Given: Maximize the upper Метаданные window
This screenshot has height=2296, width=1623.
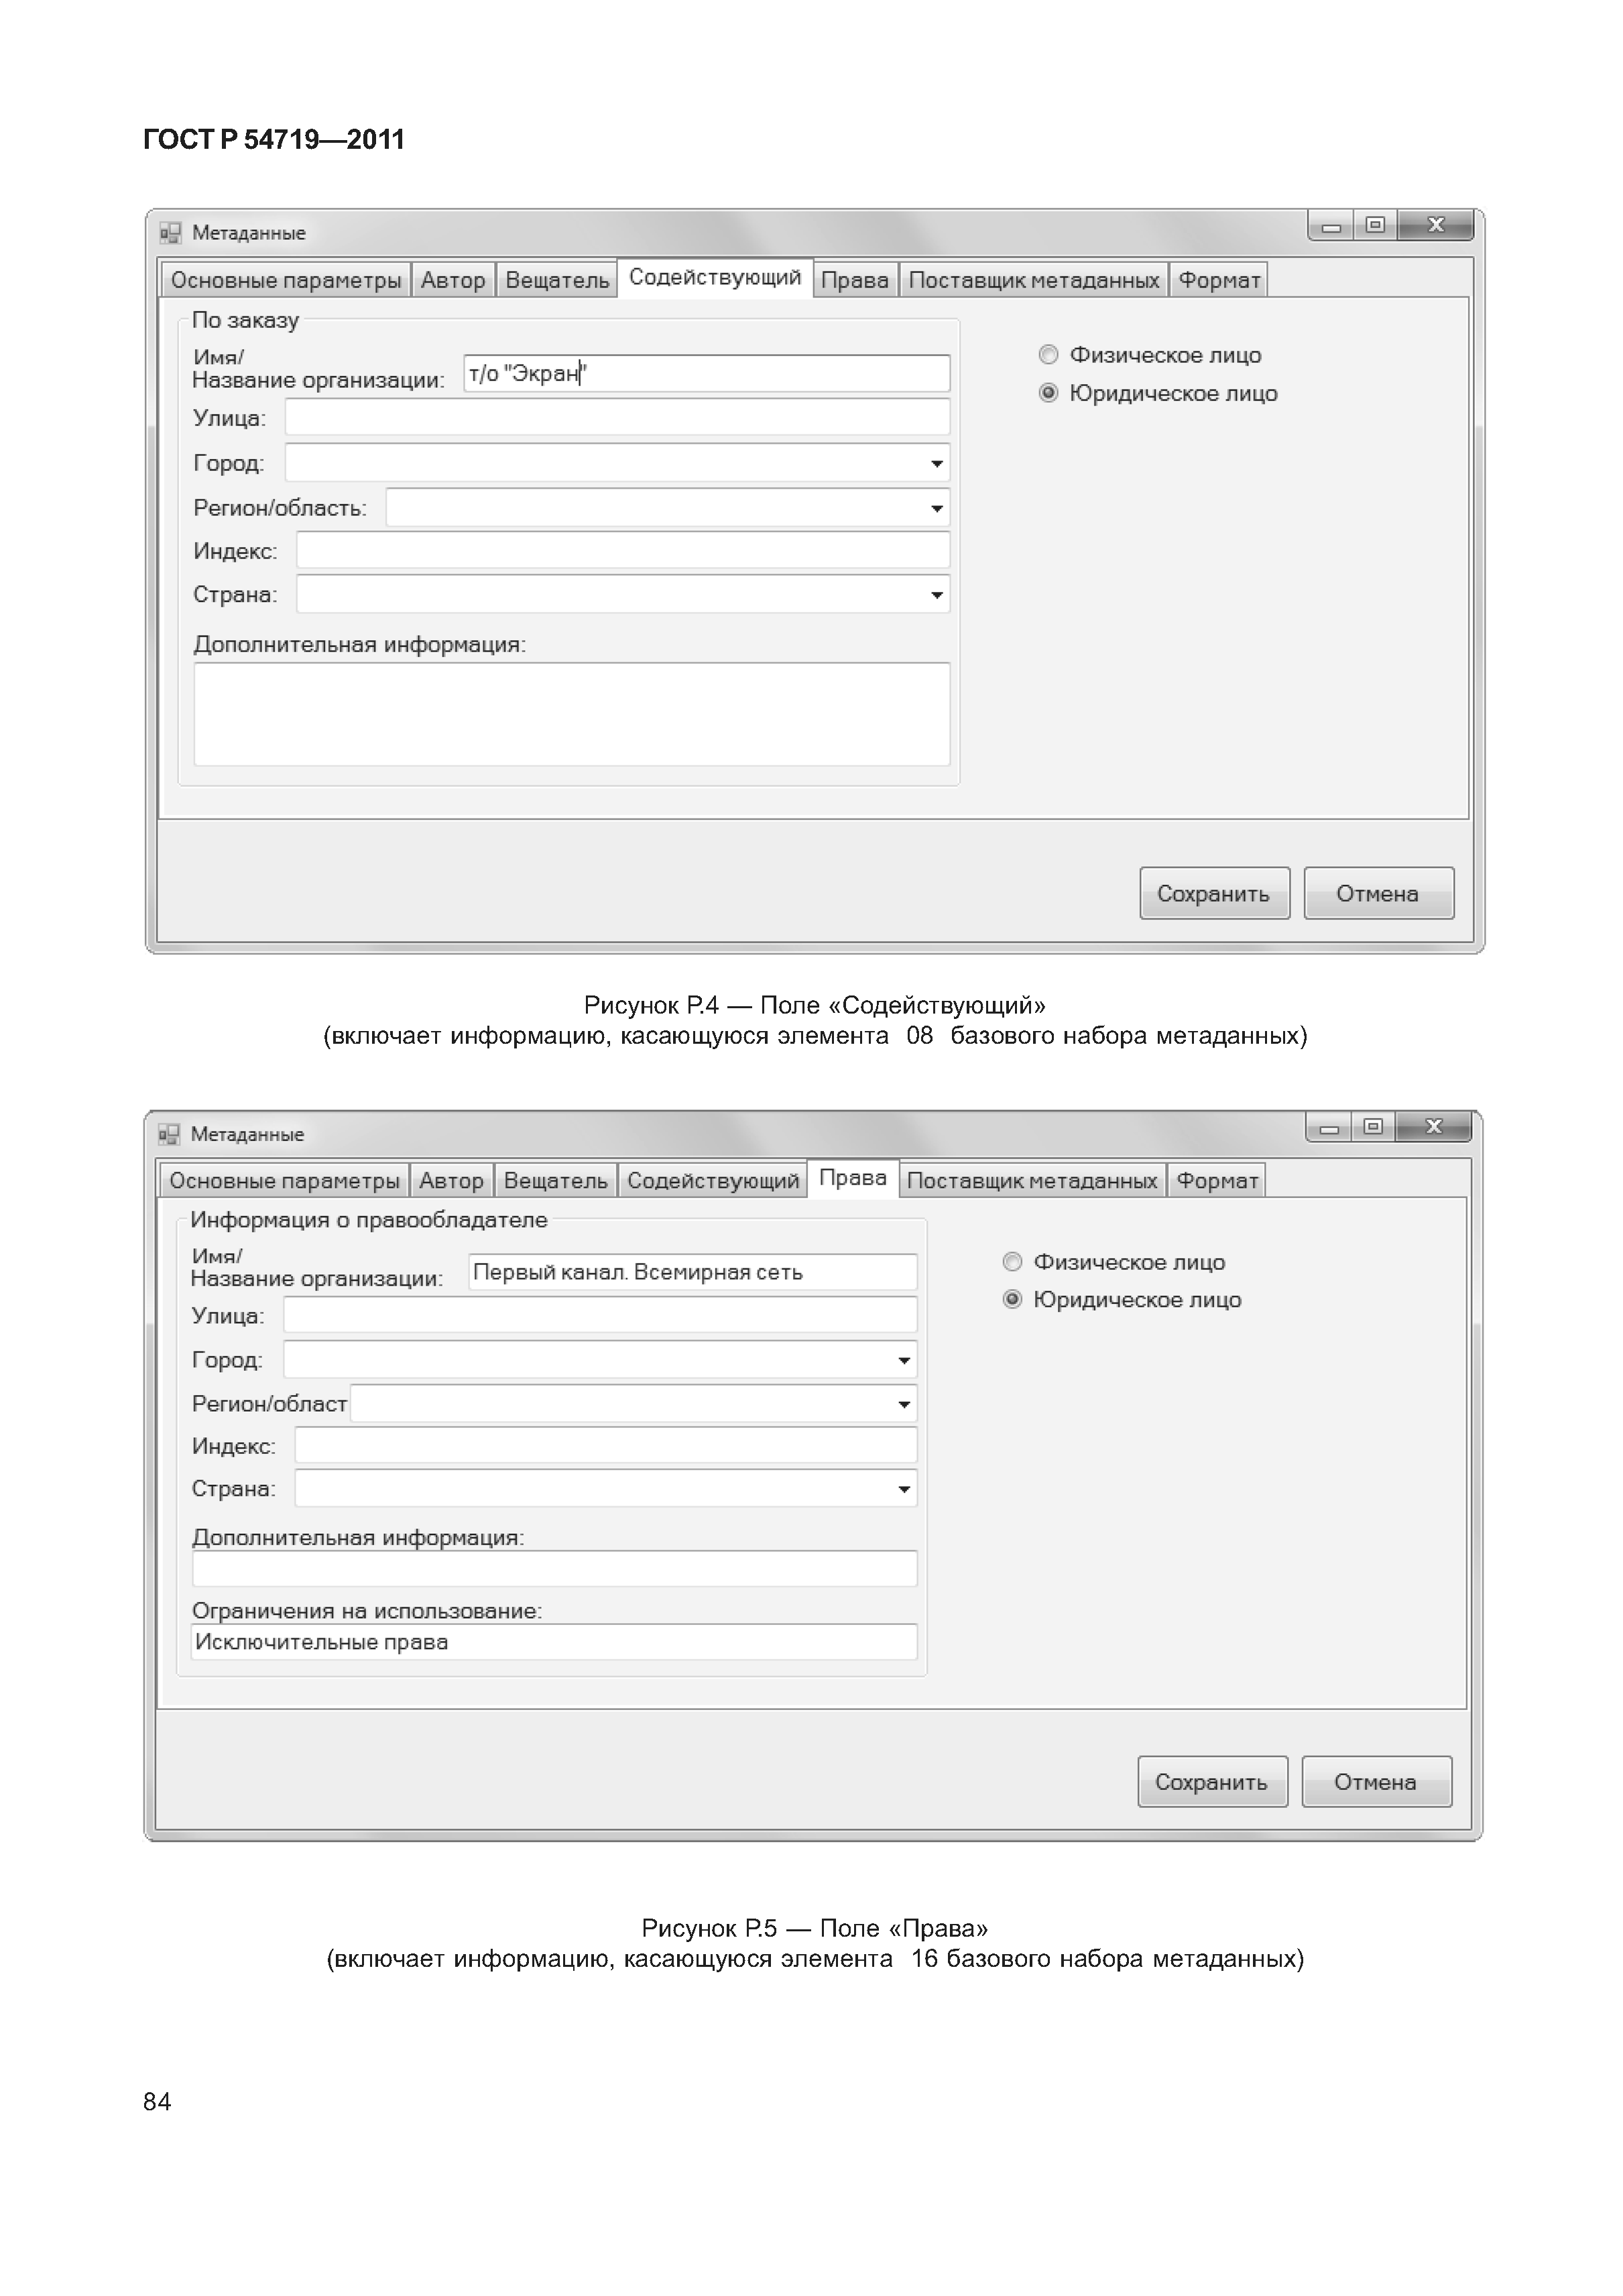Looking at the screenshot, I should (x=1376, y=226).
